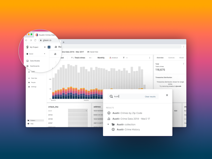
Task: Click the bar chart icon below the header
Action: pos(55,54)
